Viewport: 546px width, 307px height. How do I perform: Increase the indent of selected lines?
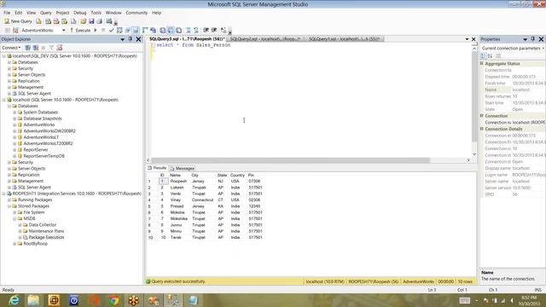[214, 31]
